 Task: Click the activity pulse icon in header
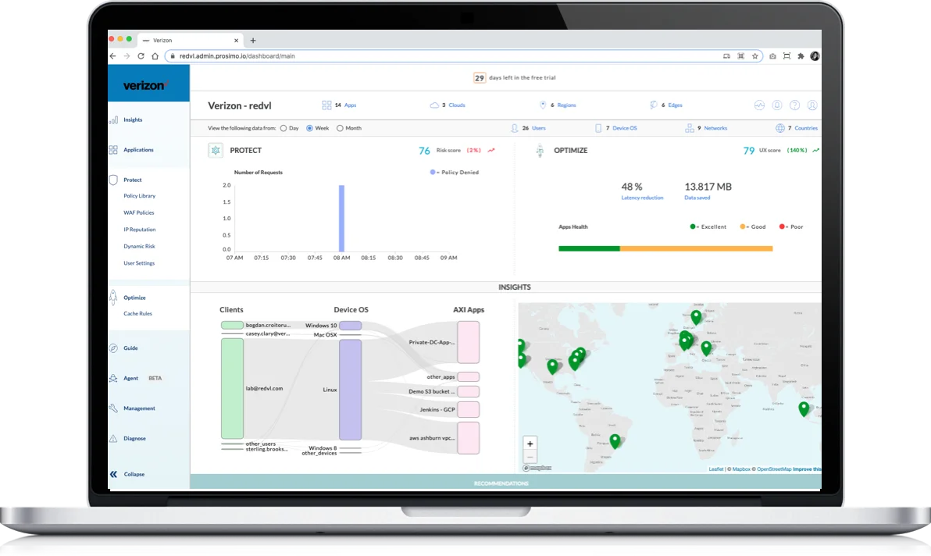click(758, 105)
